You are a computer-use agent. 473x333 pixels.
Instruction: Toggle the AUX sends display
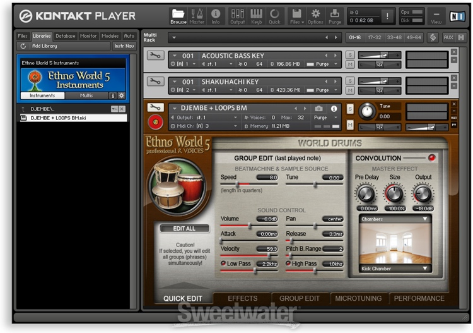tap(448, 37)
